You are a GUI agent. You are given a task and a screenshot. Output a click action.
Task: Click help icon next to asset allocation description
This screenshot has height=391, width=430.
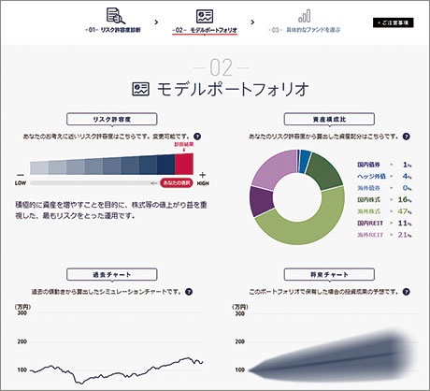(406, 137)
